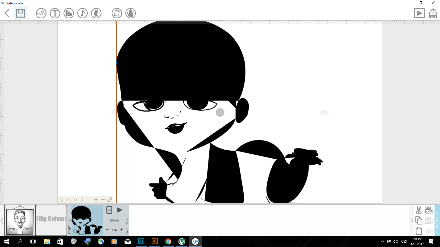Open the add image library
The image size is (440, 247).
(41, 13)
